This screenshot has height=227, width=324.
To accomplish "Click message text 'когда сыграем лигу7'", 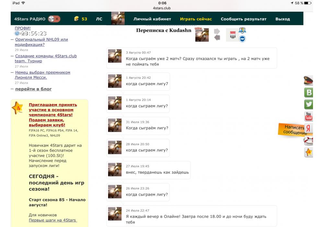I will (147, 84).
